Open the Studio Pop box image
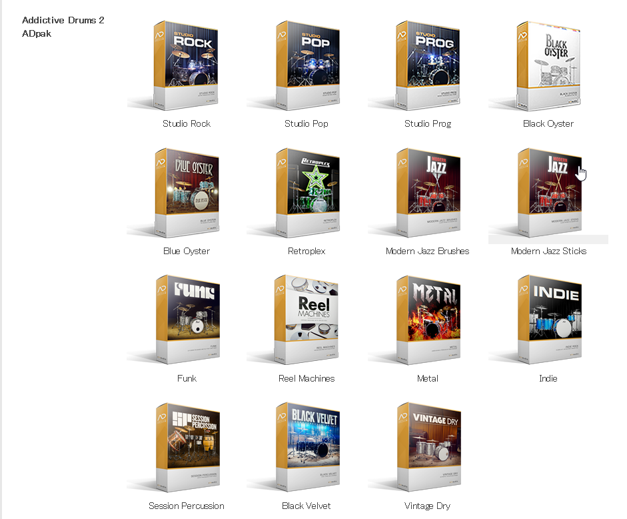This screenshot has width=627, height=519. point(307,65)
